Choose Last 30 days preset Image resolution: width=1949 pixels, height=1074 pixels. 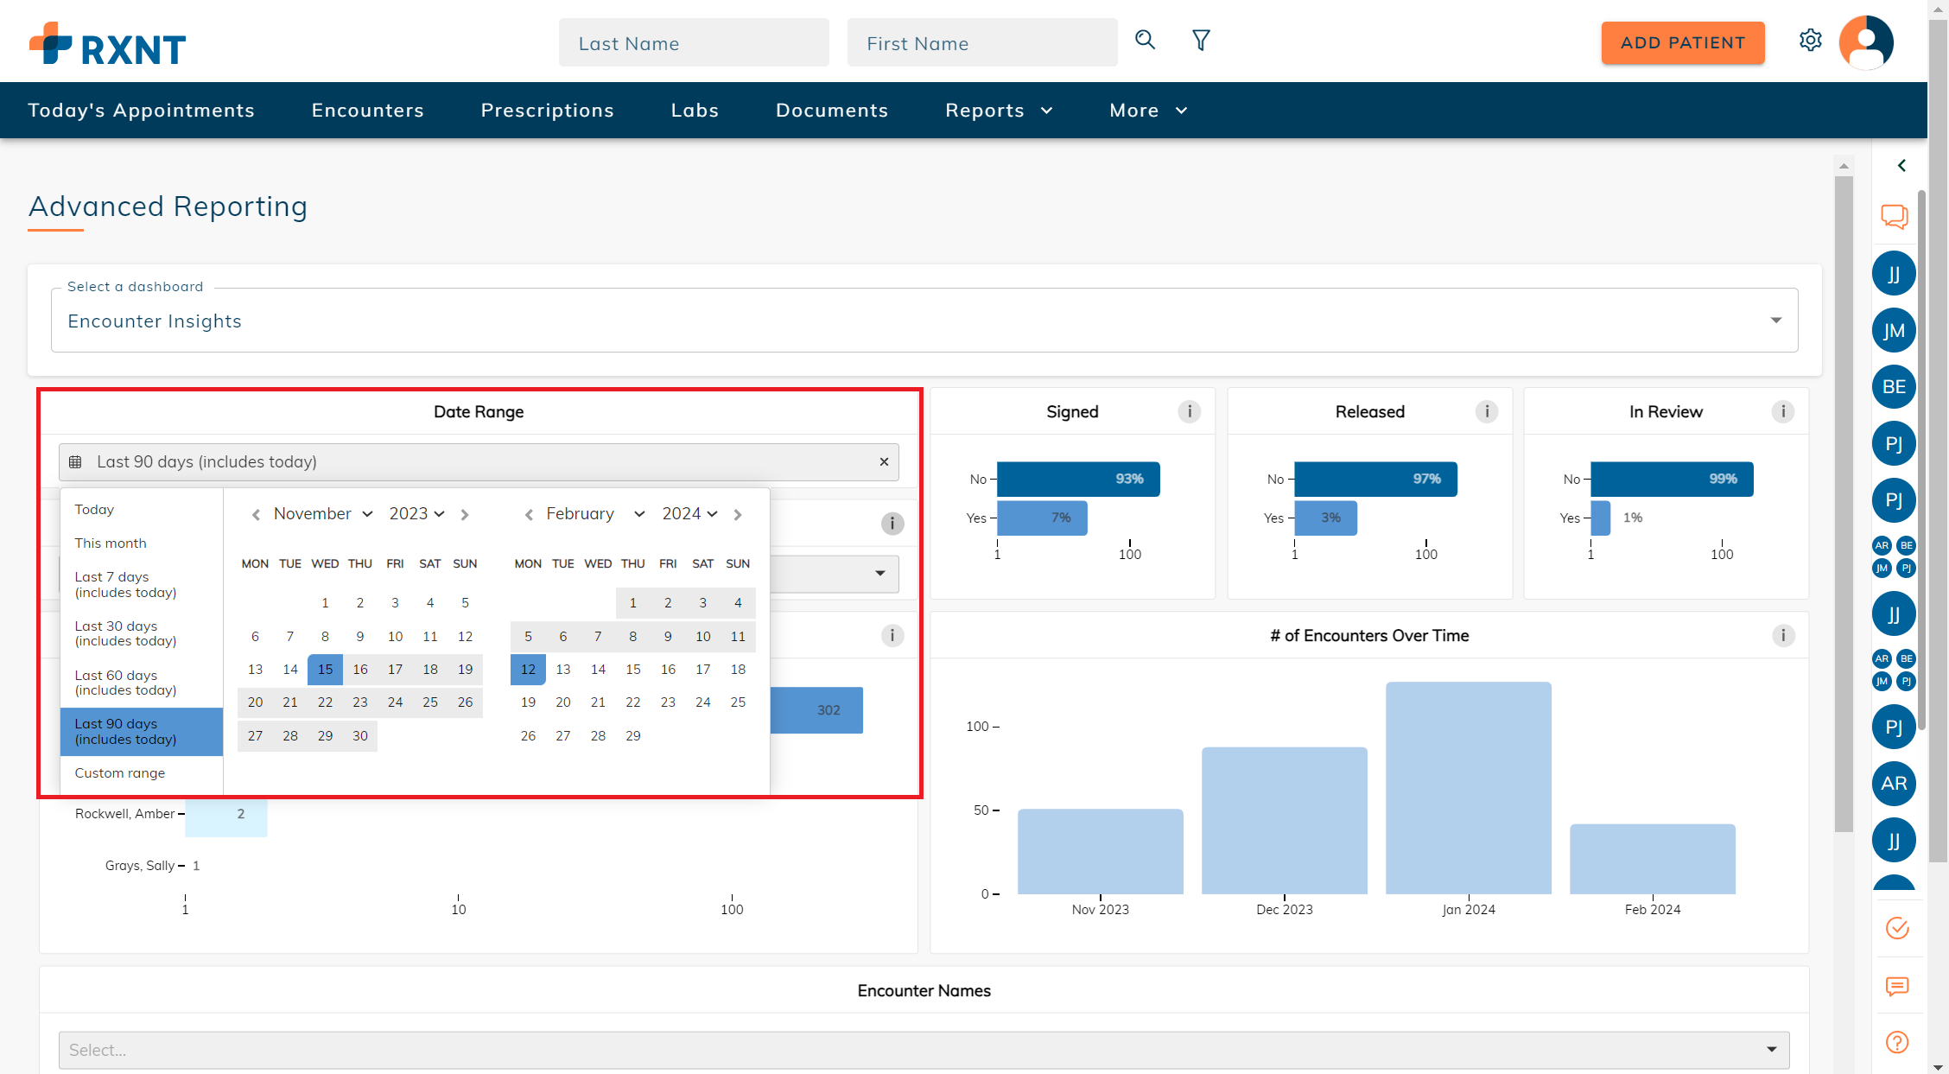(142, 633)
